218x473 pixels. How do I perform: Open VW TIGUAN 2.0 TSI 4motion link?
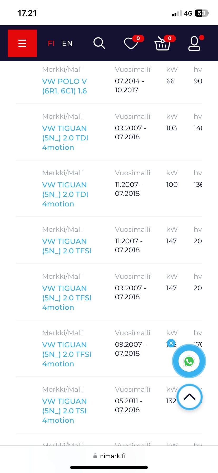(65, 411)
